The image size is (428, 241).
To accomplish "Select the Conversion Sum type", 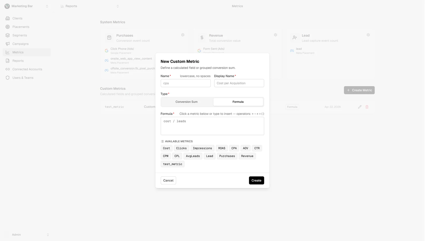I will (x=186, y=102).
